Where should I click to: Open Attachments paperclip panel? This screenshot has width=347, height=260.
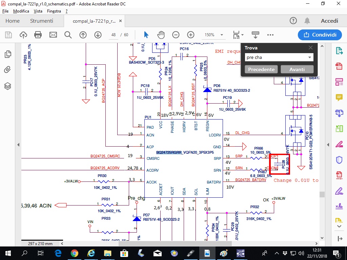coord(7,70)
